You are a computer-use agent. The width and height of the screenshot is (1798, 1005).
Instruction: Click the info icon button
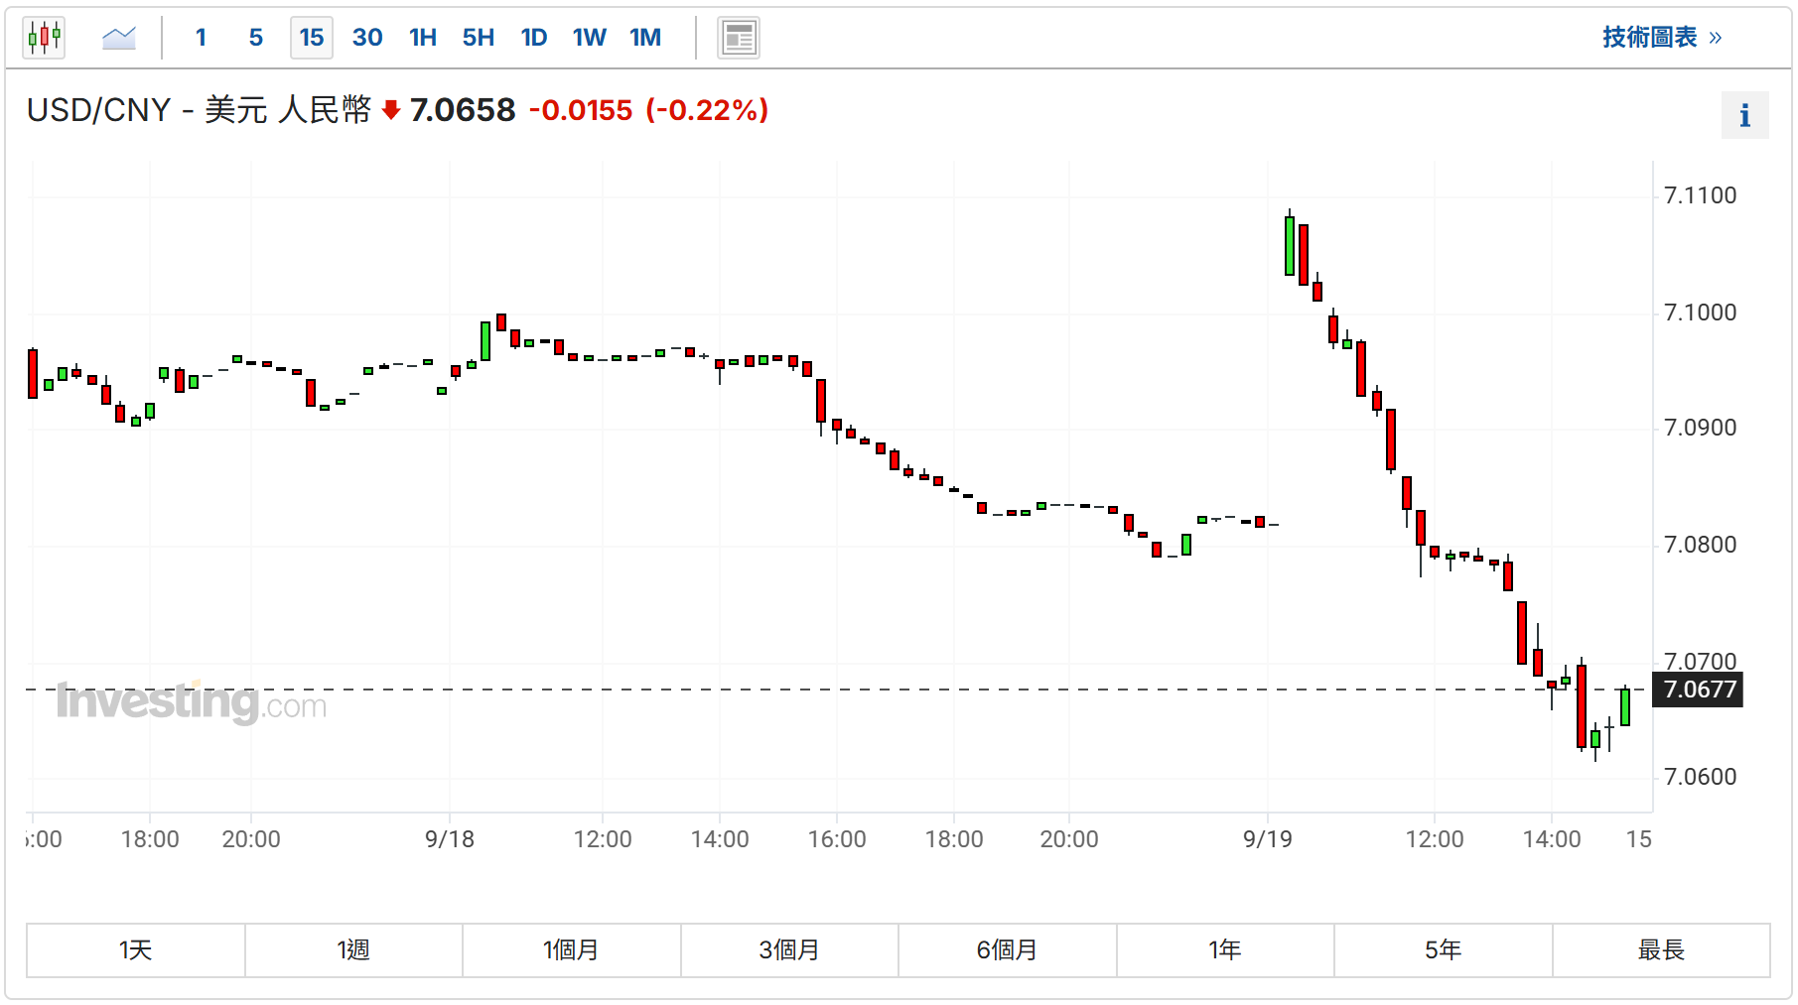[x=1744, y=116]
